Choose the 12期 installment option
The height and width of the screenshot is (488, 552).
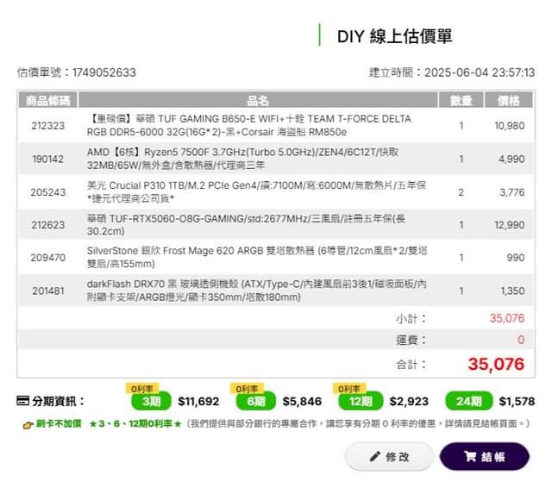[361, 402]
